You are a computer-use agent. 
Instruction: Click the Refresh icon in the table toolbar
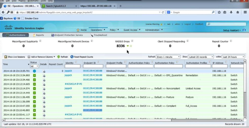[59, 57]
